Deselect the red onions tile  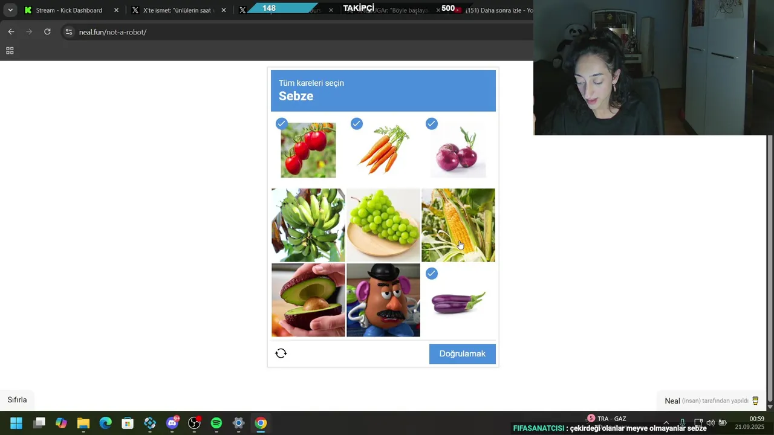tap(458, 150)
